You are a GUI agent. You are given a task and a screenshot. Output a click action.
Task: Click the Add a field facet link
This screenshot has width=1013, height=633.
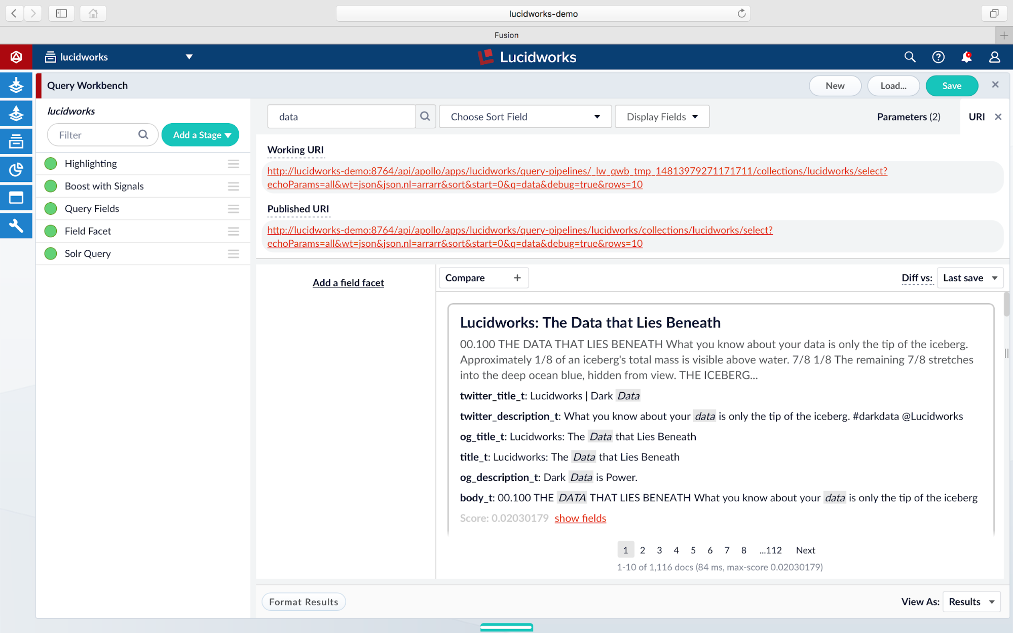(348, 283)
